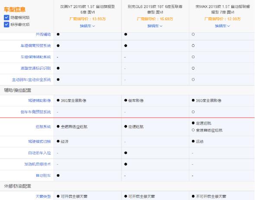Open the 自动泊车入位 parameter link
Screen dimensions: 255x200
[39, 153]
